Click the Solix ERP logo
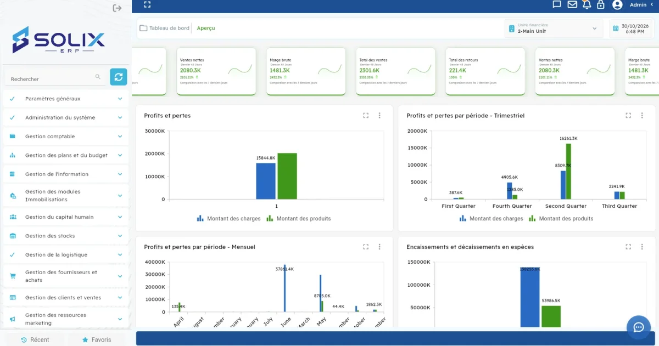This screenshot has height=346, width=659. 59,40
